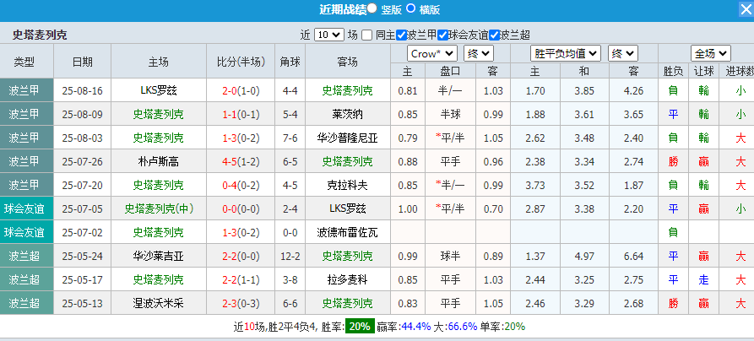Open the 0-4(0-2) score link

coord(241,185)
